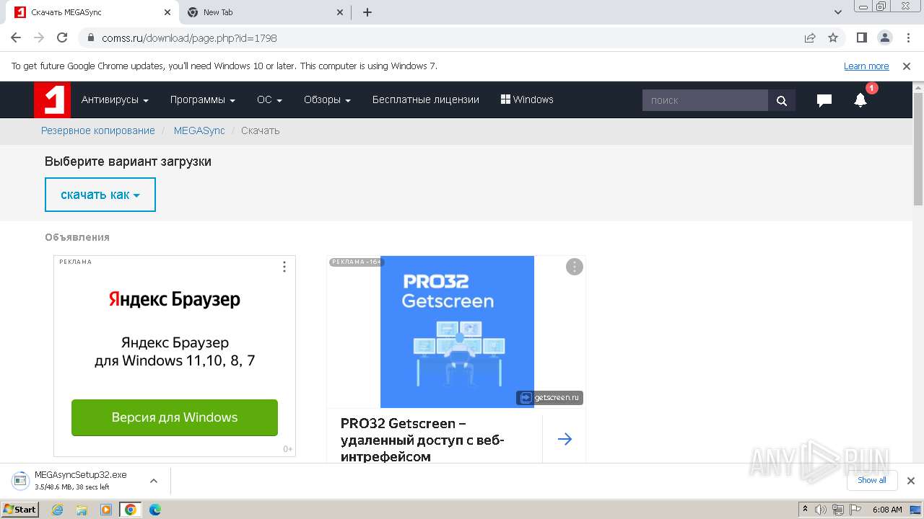Click the blue arrow on PRO32 ad

point(565,439)
